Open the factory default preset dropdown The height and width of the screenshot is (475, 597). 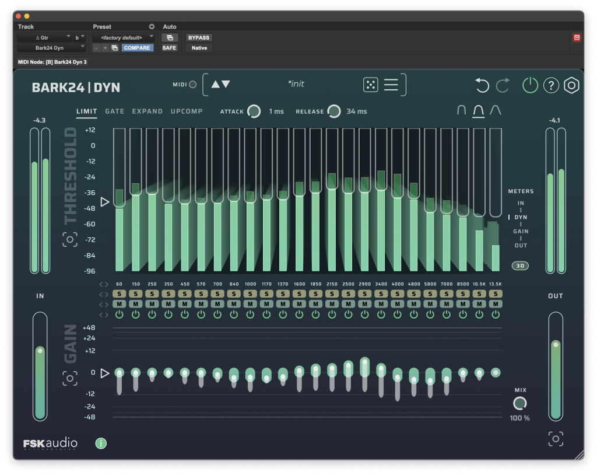pyautogui.click(x=124, y=37)
